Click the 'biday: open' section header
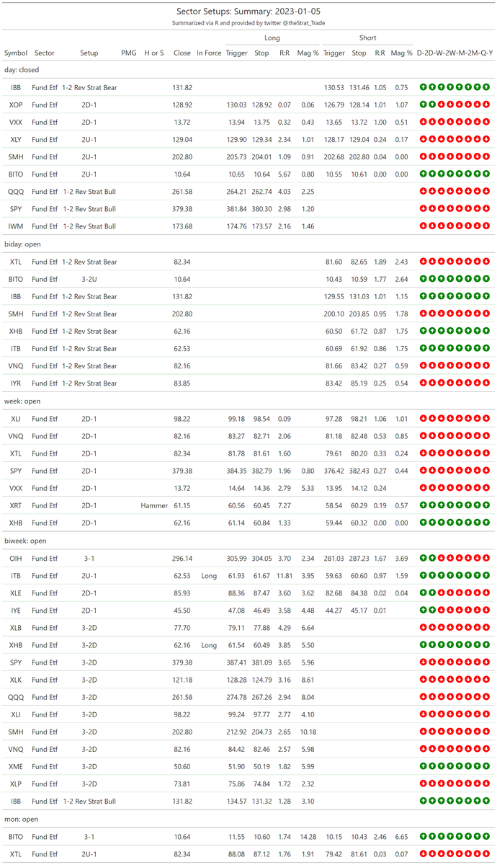Image resolution: width=497 pixels, height=865 pixels. [22, 244]
